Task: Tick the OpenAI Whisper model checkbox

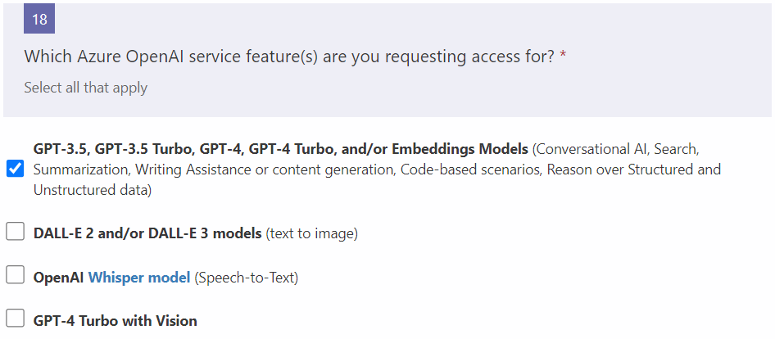Action: [15, 276]
